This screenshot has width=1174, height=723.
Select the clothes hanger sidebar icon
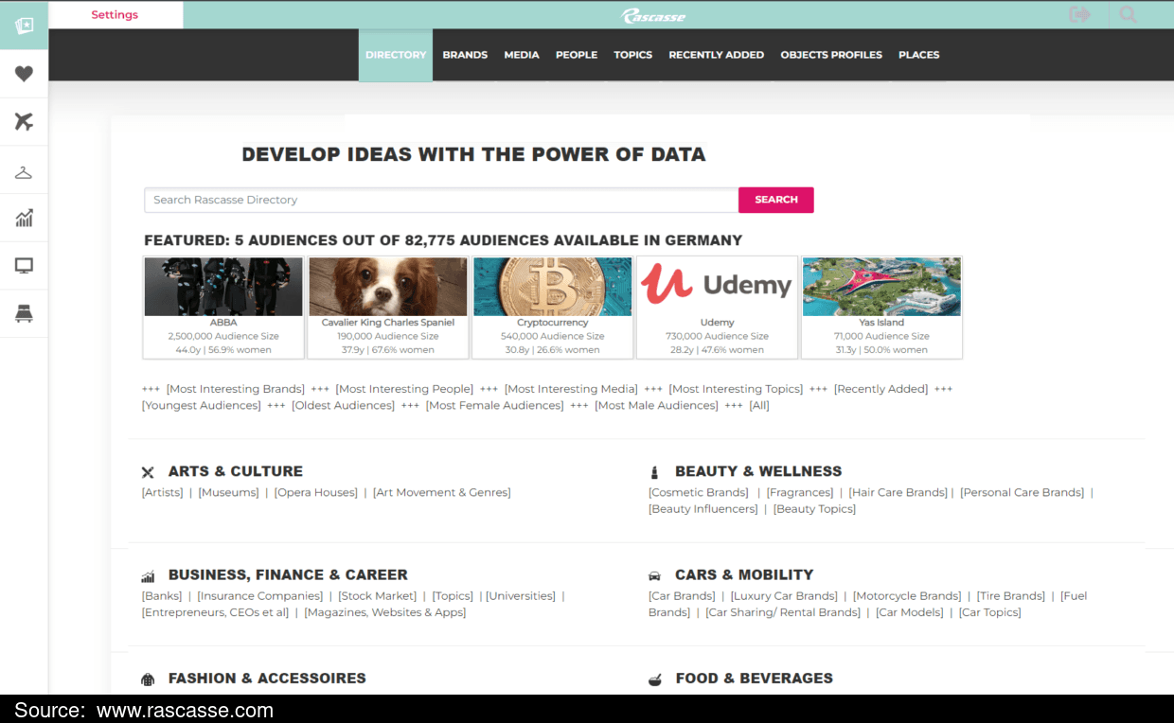tap(24, 172)
